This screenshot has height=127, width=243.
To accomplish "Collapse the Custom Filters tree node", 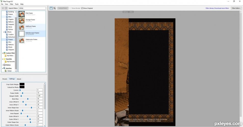I will (x=3, y=53).
